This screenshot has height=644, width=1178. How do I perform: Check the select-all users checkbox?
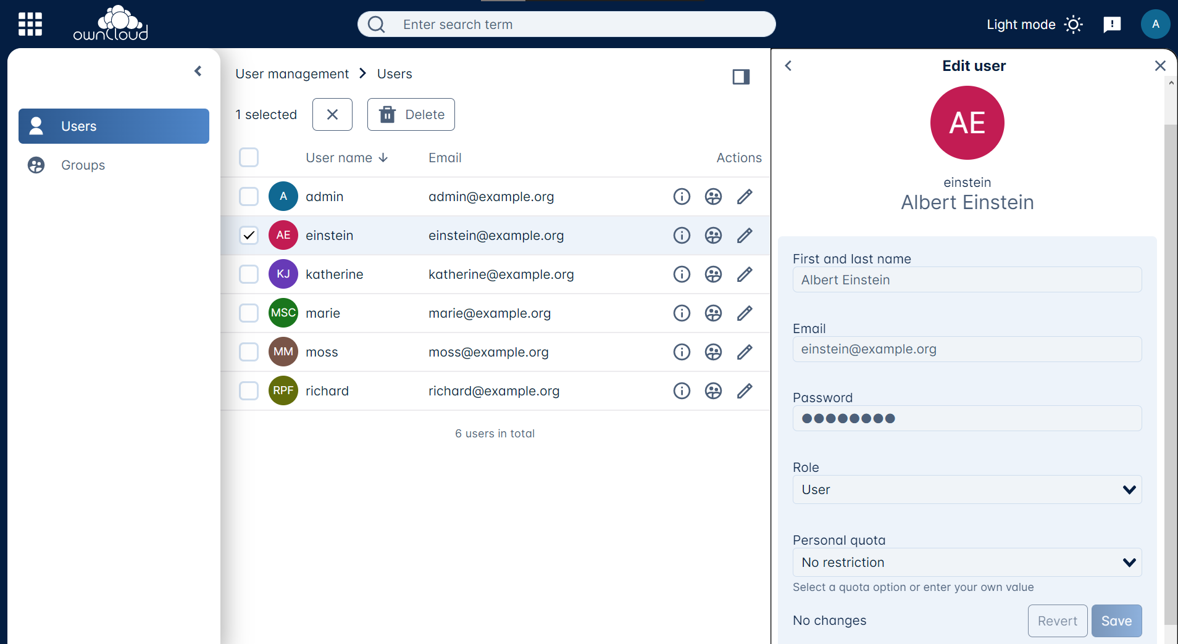tap(249, 158)
